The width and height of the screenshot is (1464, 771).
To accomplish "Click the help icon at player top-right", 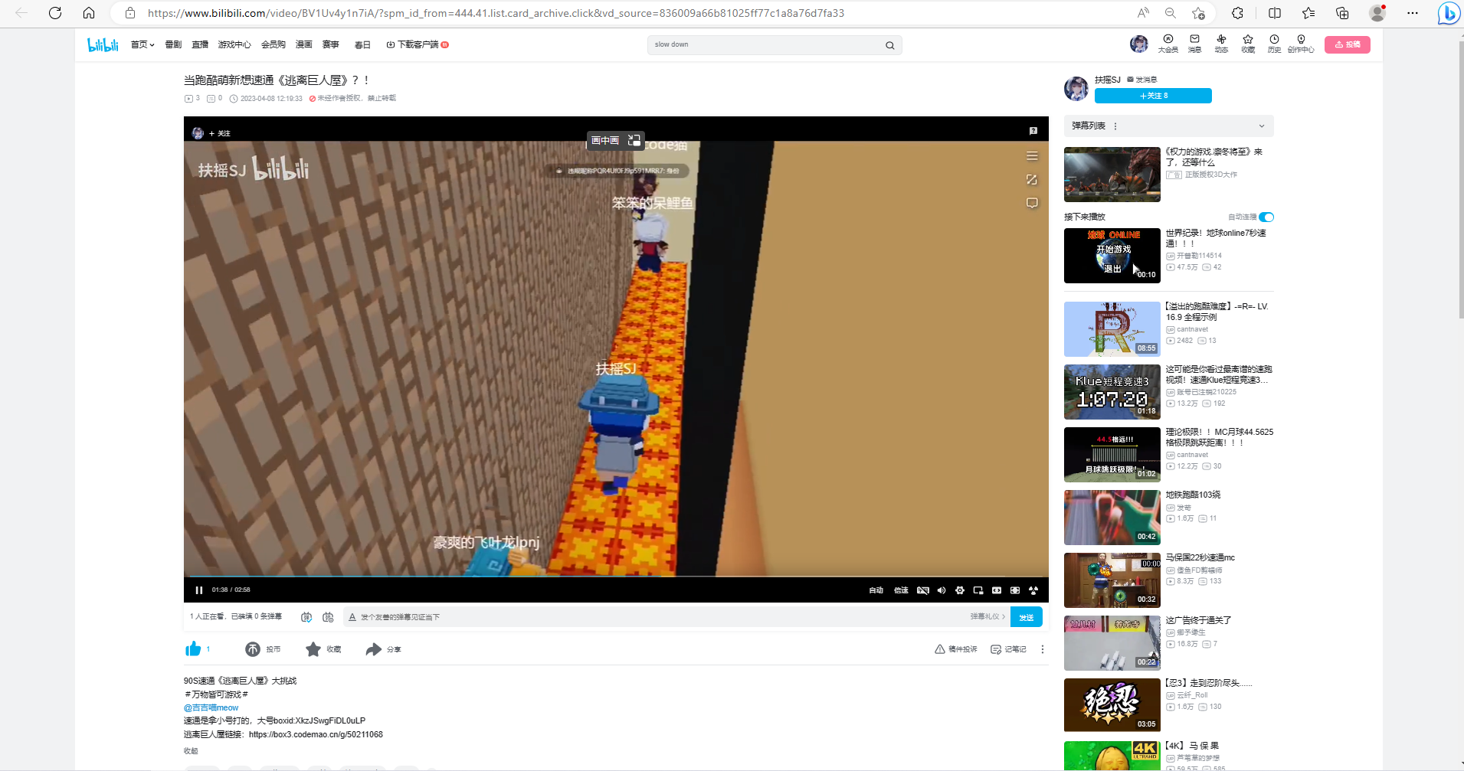I will 1033,131.
